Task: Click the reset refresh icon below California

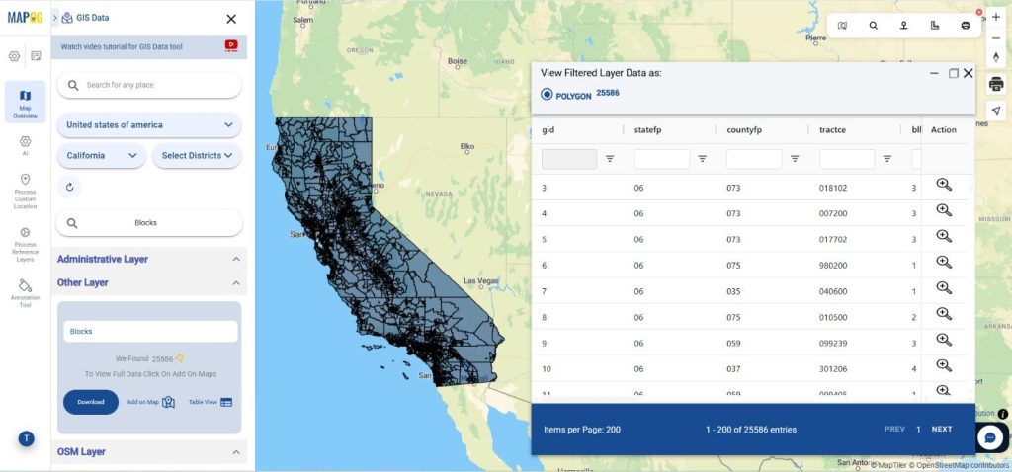Action: 68,187
